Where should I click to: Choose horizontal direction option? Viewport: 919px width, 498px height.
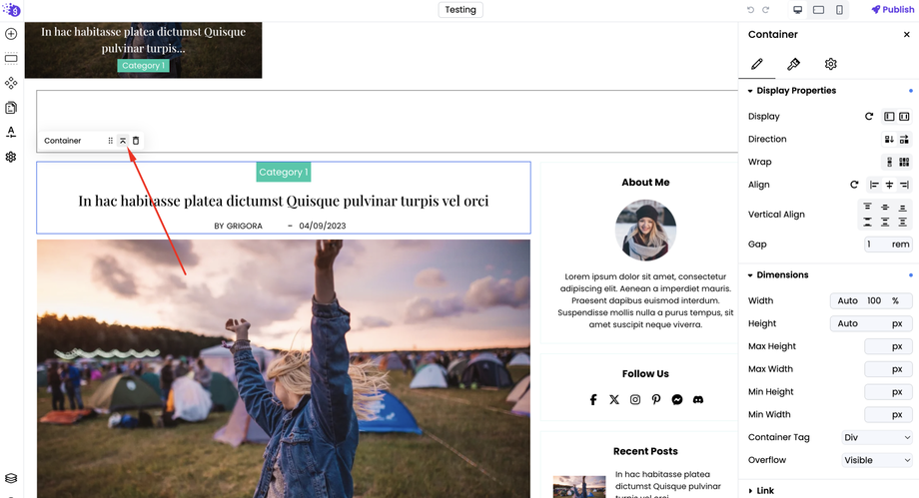(904, 139)
